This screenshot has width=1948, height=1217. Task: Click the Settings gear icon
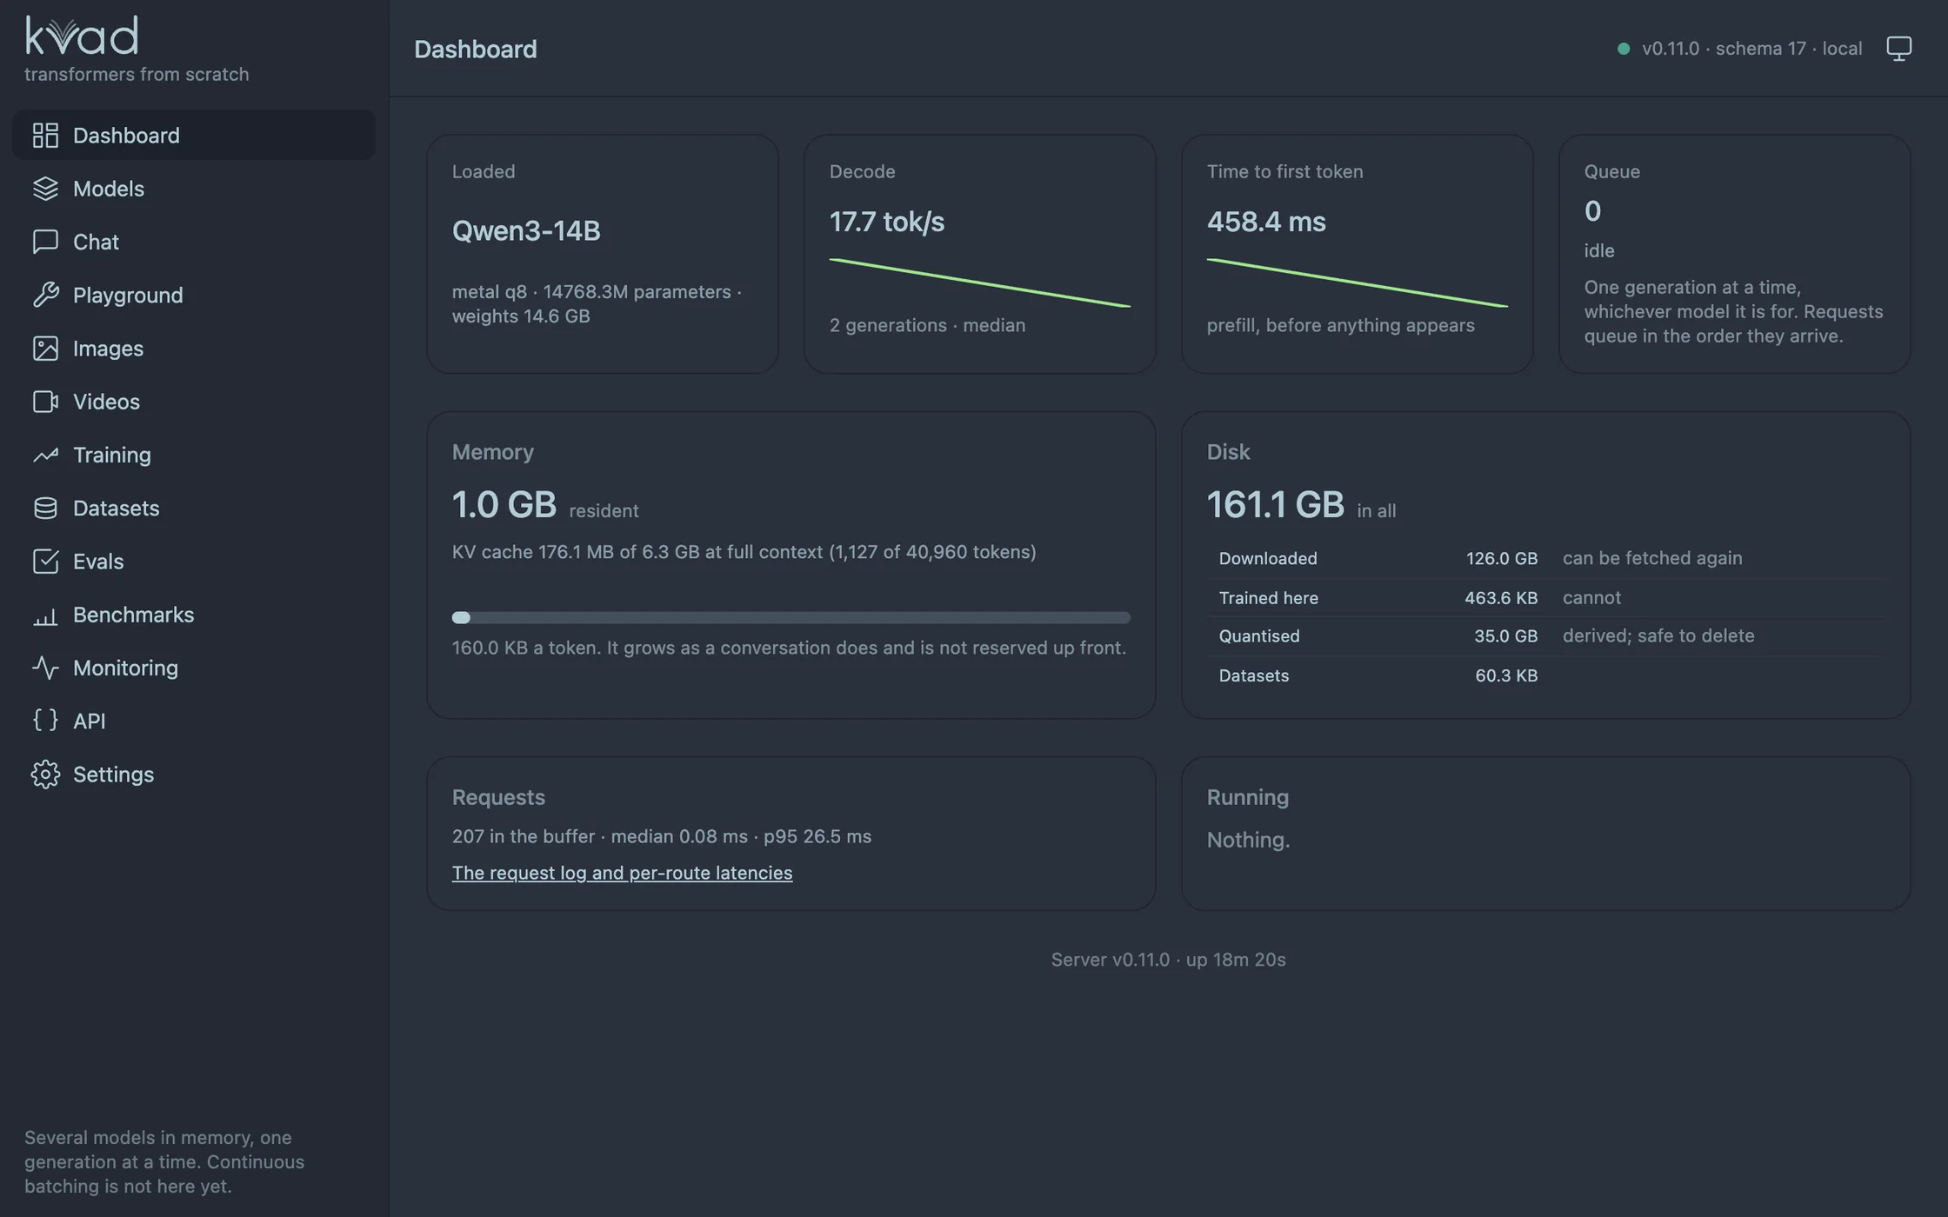pos(45,774)
